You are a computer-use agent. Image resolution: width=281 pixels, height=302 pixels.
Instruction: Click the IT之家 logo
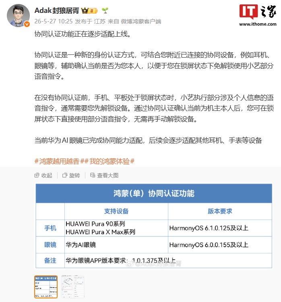(258, 12)
